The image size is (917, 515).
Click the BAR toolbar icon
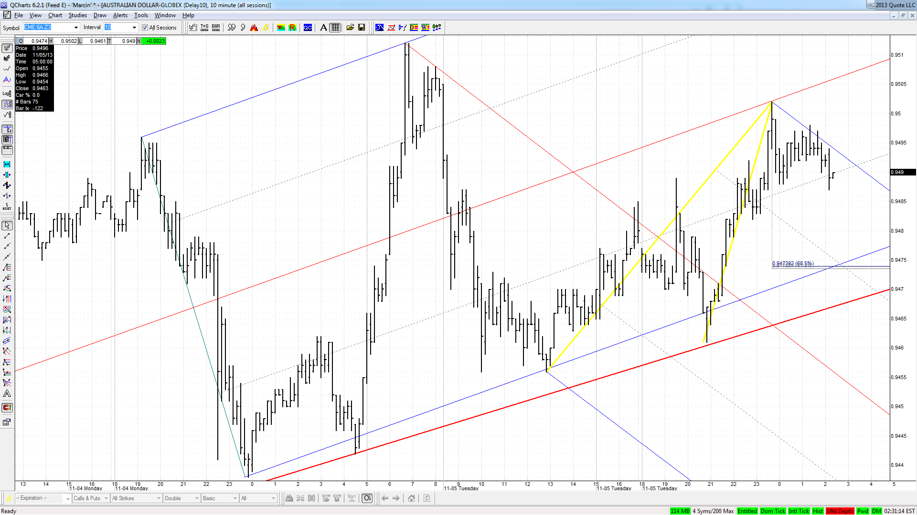216,28
